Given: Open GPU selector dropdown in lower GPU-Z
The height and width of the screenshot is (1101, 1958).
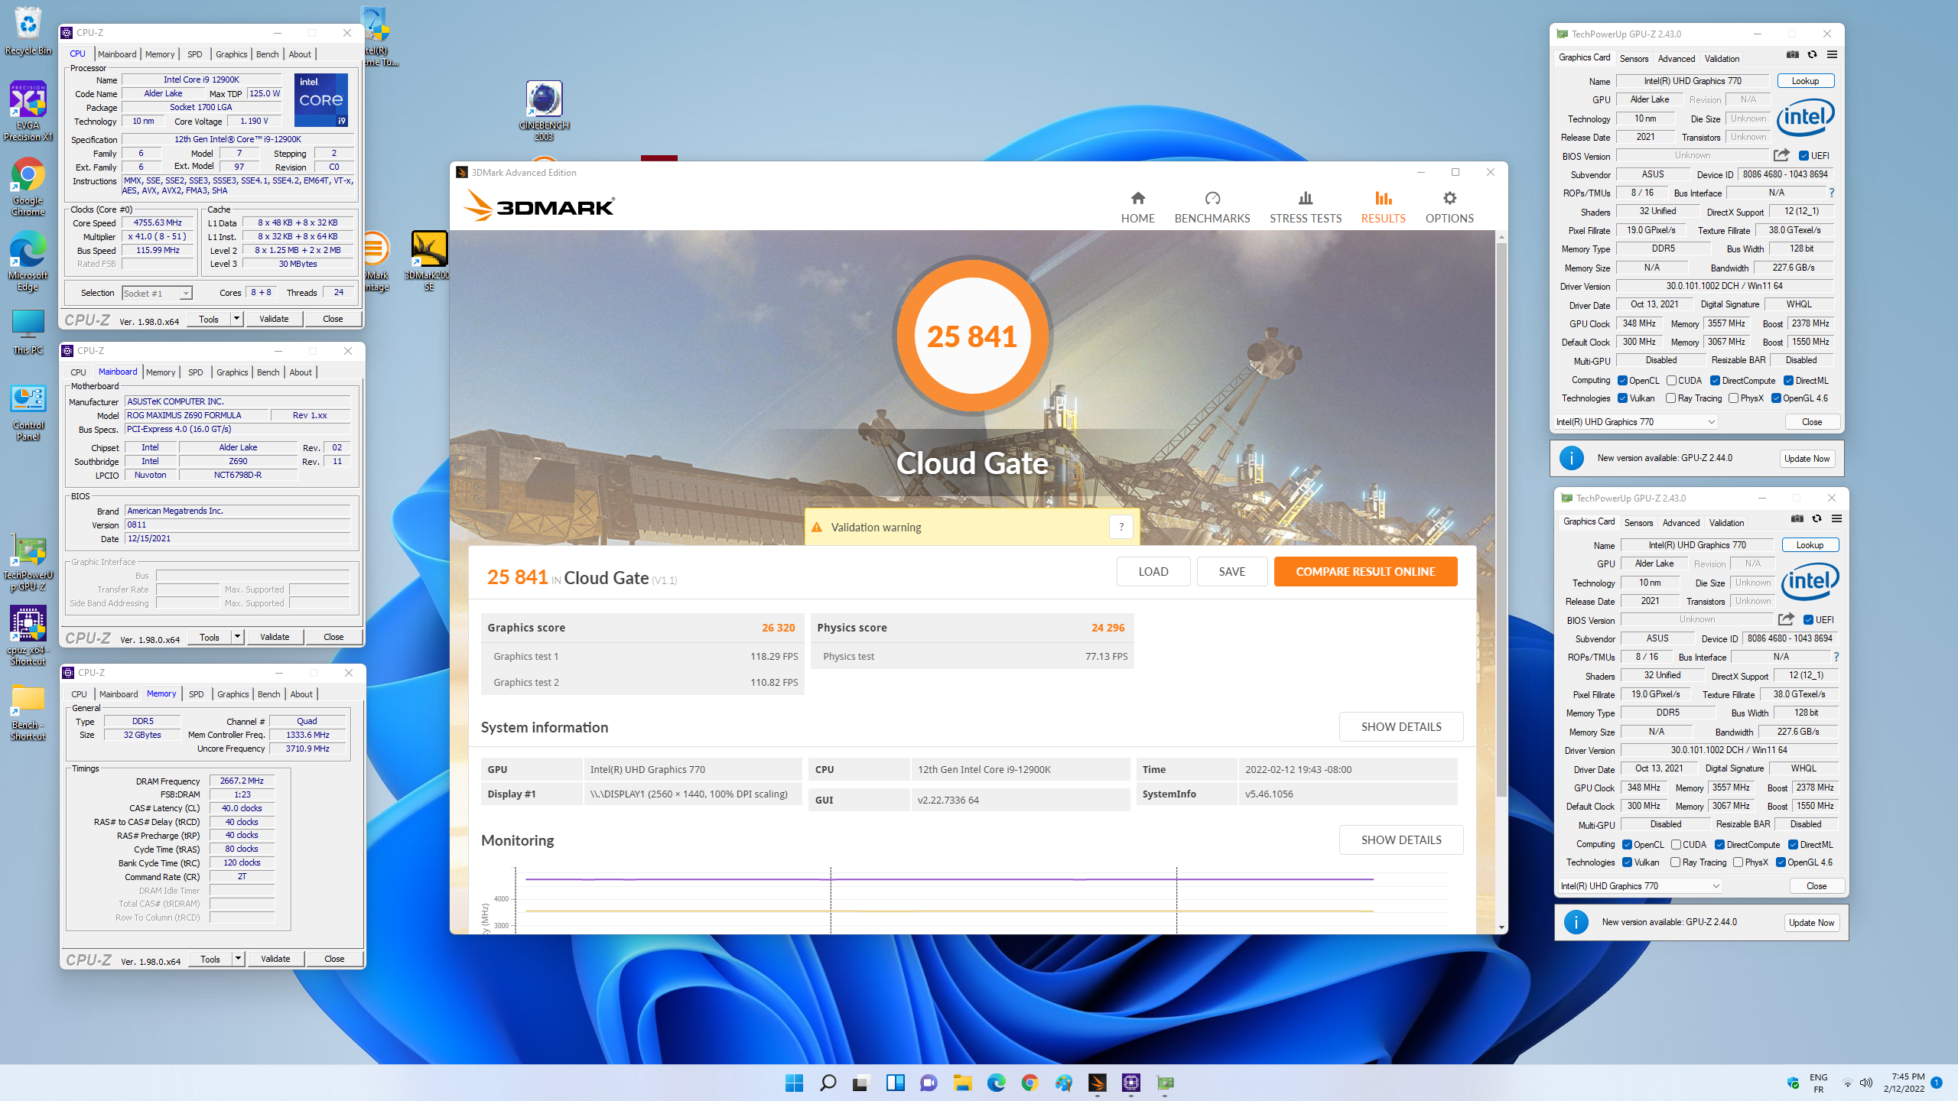Looking at the screenshot, I should pyautogui.click(x=1641, y=886).
